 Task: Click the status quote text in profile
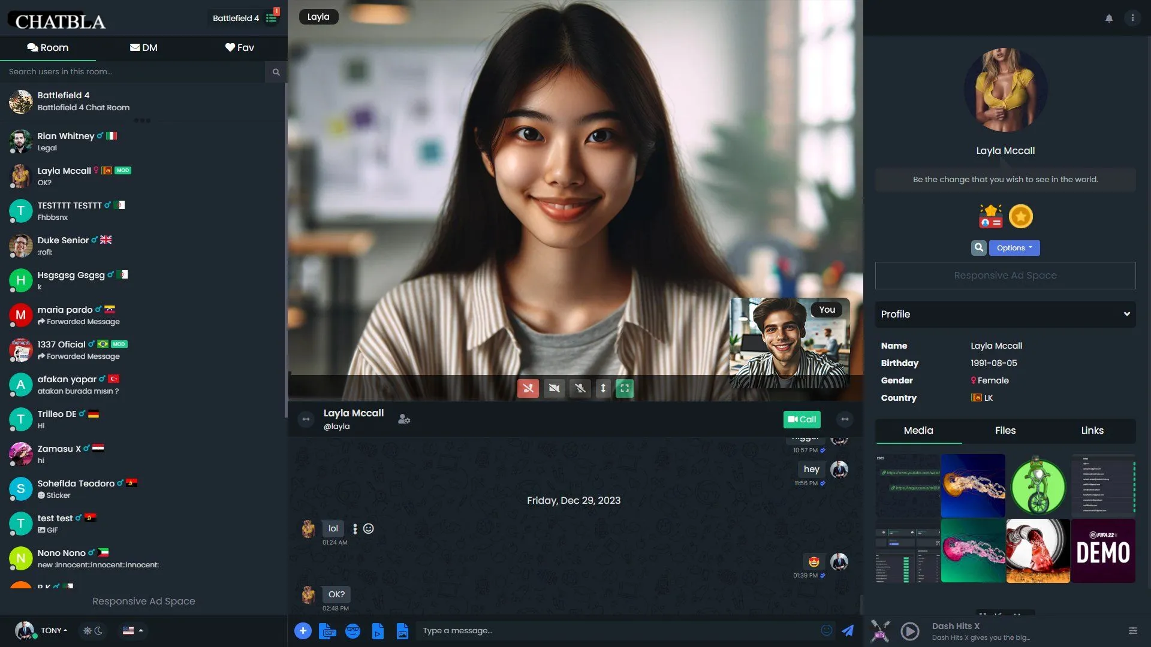1005,179
